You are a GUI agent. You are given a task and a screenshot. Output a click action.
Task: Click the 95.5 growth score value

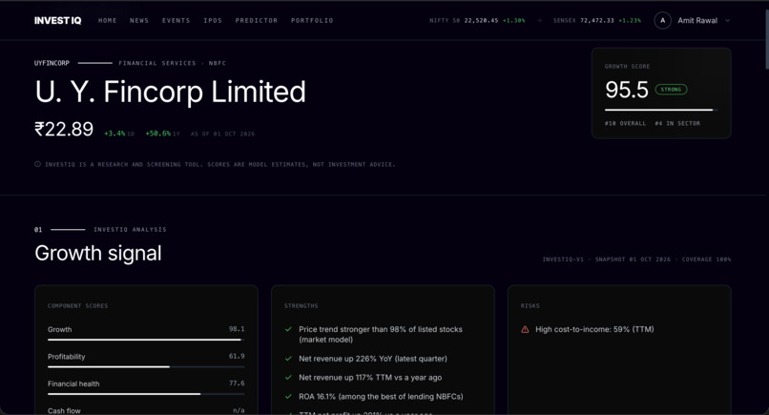tap(627, 90)
